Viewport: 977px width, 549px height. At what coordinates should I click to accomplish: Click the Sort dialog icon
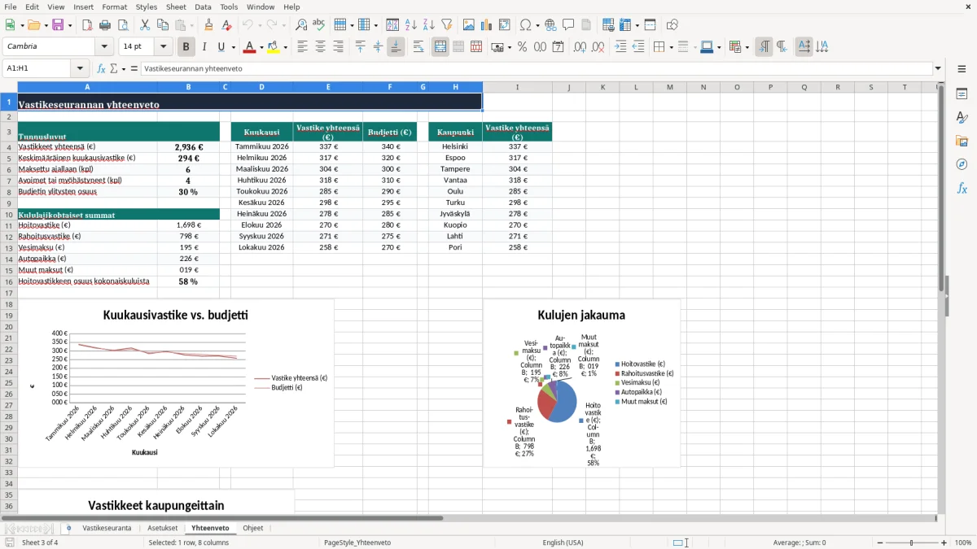(392, 25)
